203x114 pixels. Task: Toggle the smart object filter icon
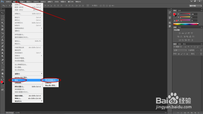[198, 47]
